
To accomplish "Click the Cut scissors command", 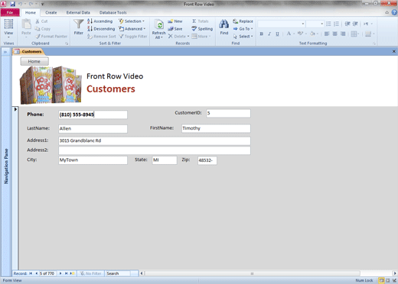I will point(41,21).
